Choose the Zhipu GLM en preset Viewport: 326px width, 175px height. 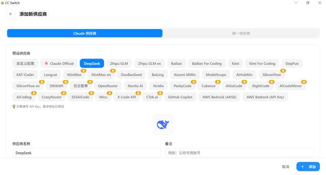(x=150, y=64)
